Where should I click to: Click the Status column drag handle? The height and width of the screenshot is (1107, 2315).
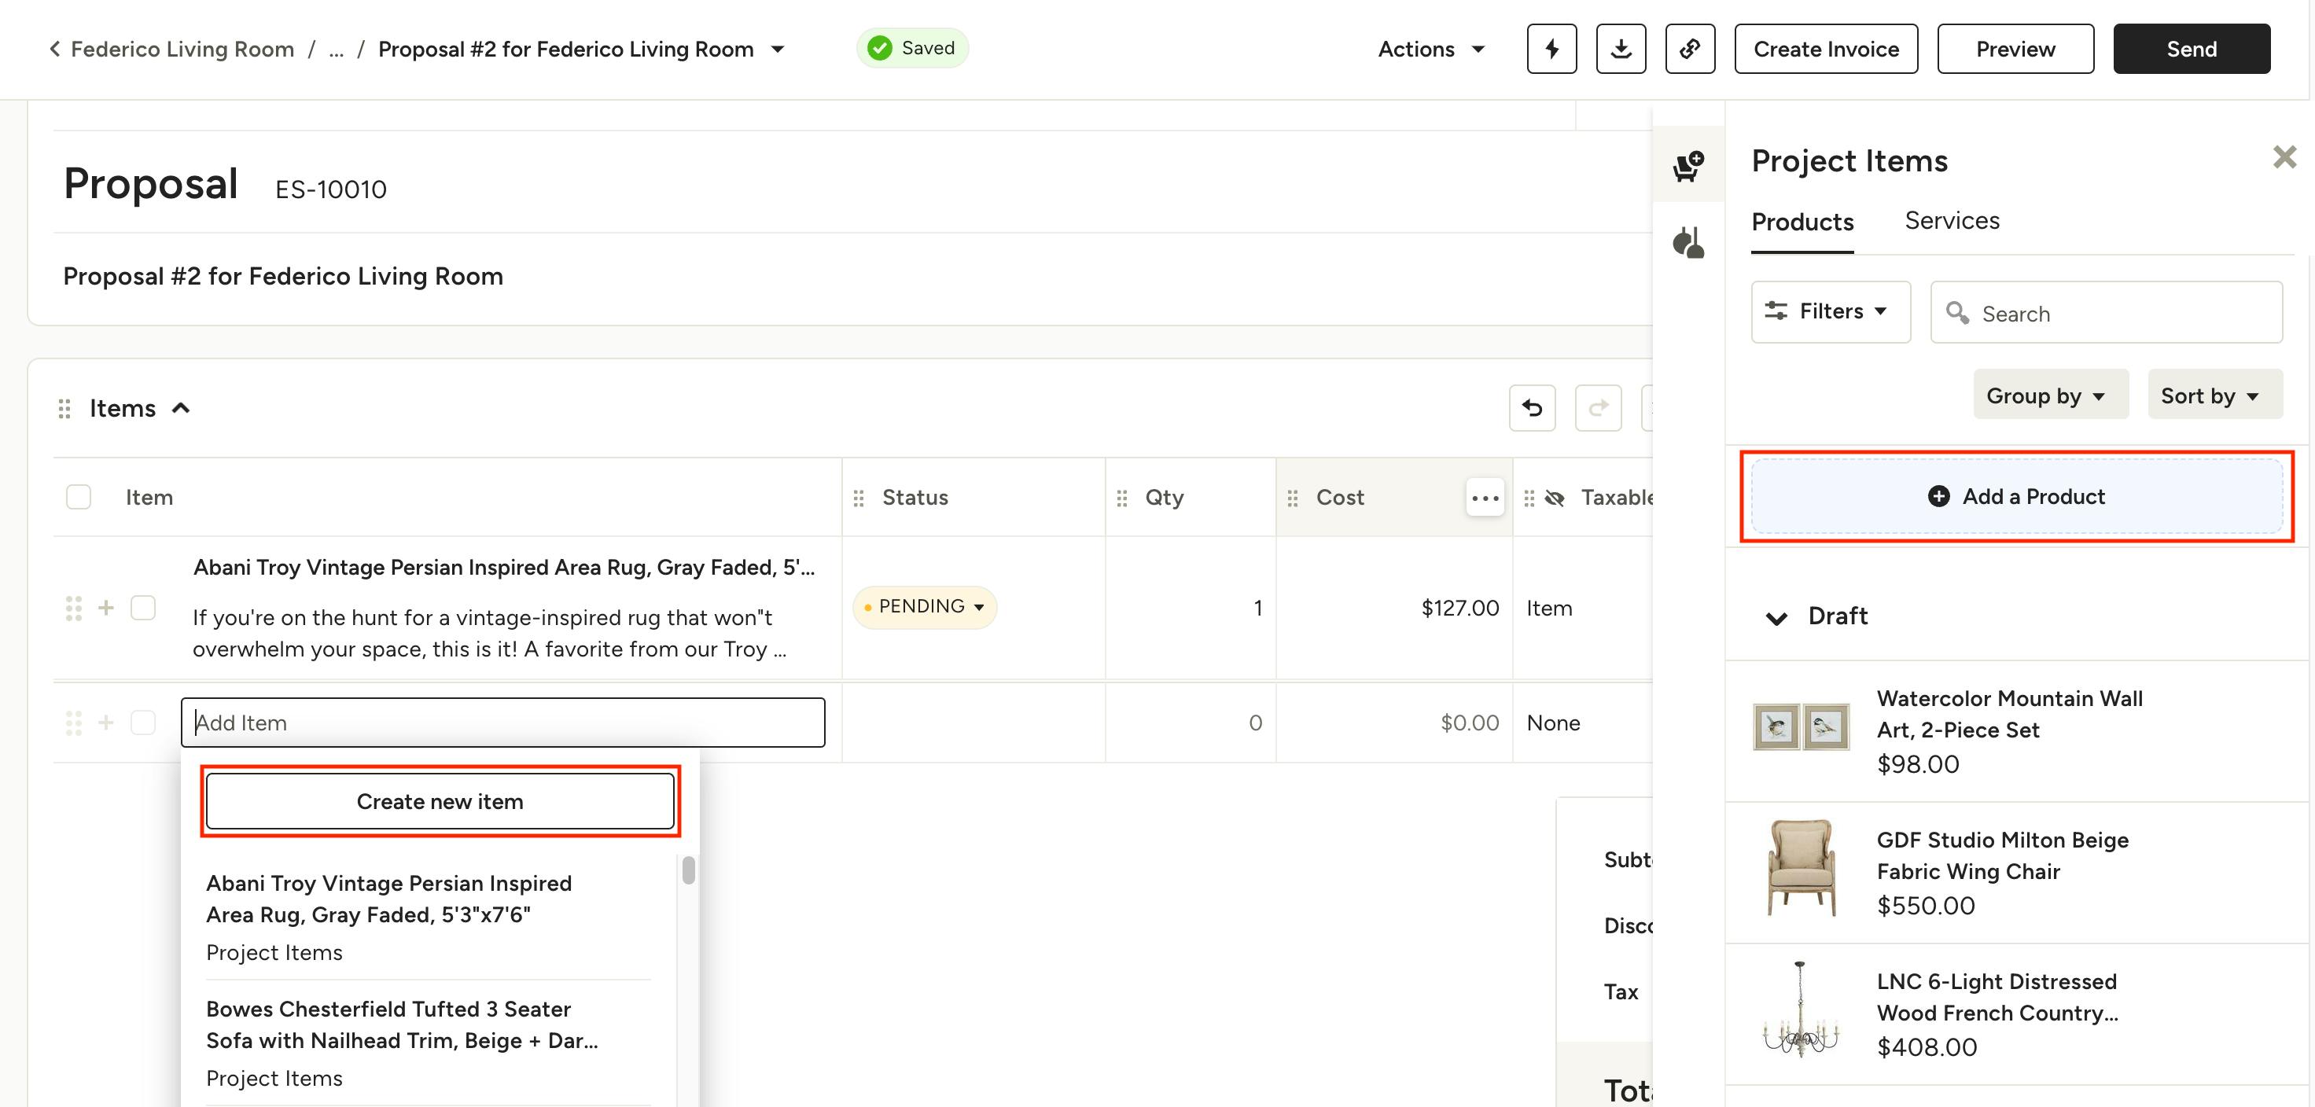858,498
